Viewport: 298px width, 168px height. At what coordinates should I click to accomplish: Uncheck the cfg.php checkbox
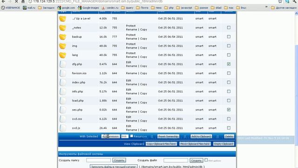229,64
